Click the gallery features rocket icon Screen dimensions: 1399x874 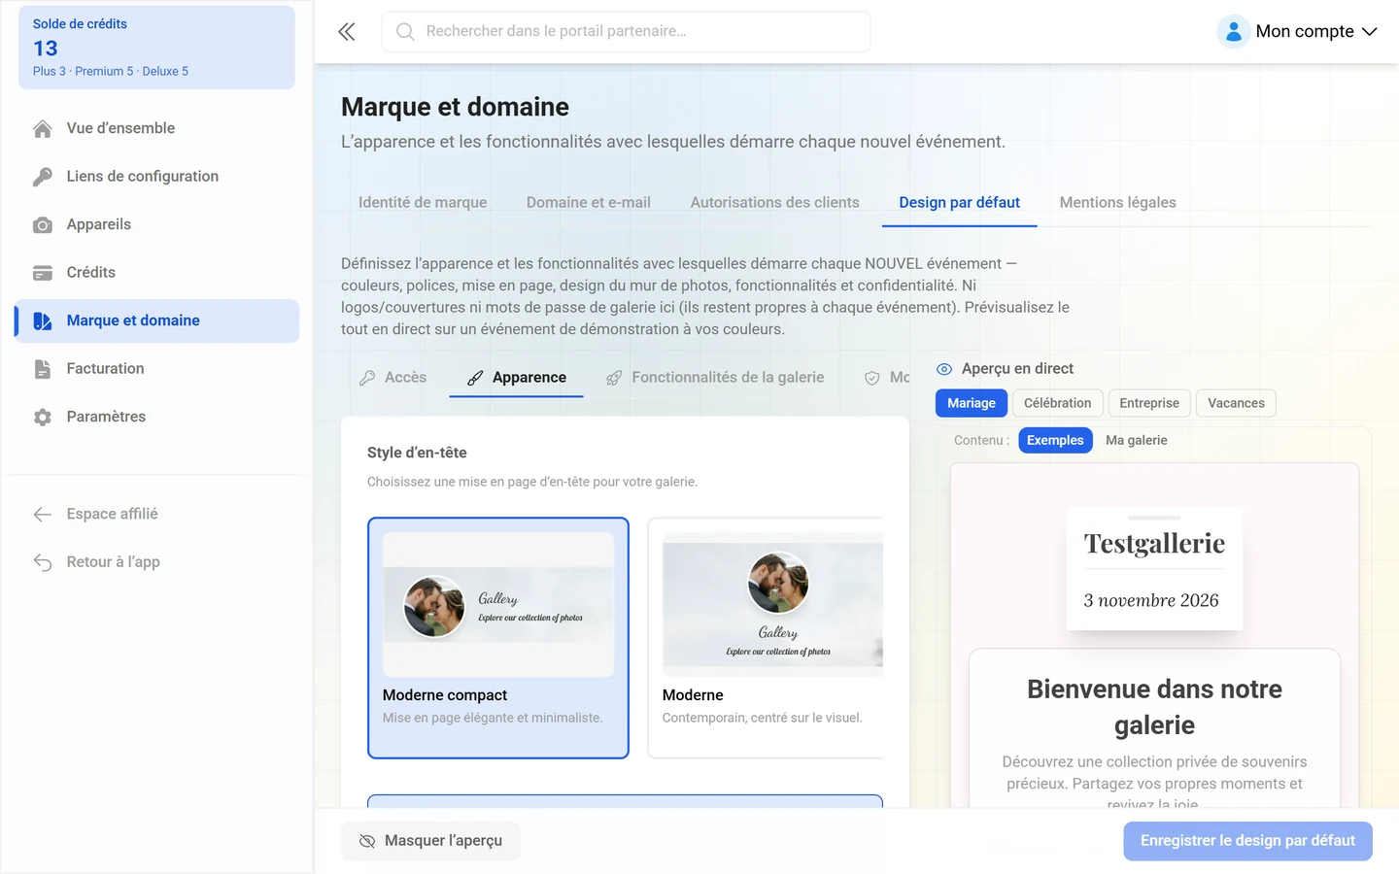[614, 378]
